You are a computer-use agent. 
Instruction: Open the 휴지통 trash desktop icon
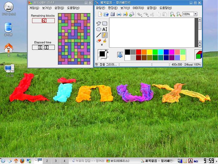8,29
